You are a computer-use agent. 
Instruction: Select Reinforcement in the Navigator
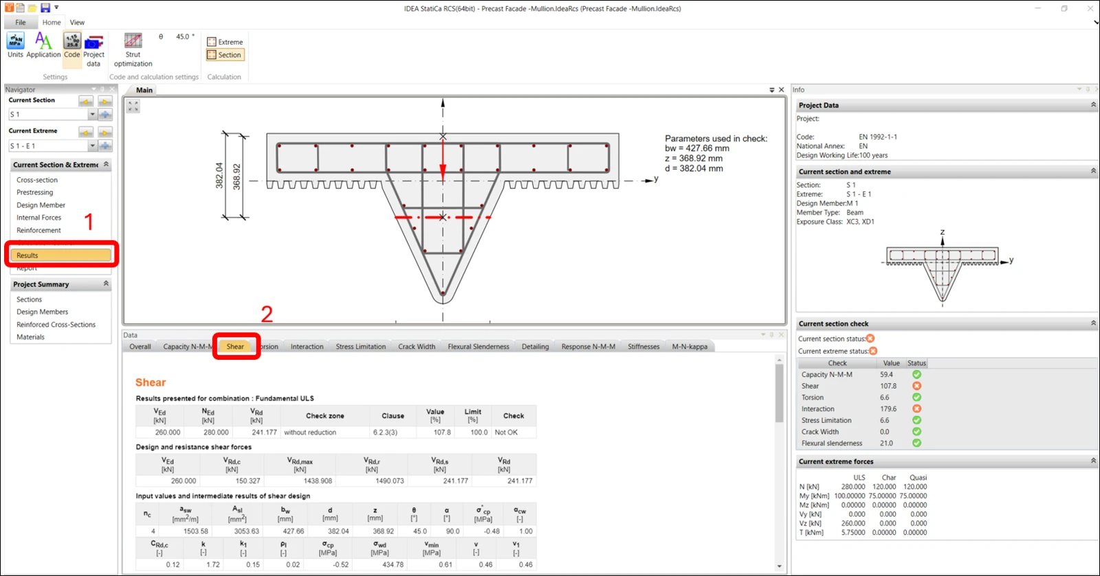click(38, 230)
